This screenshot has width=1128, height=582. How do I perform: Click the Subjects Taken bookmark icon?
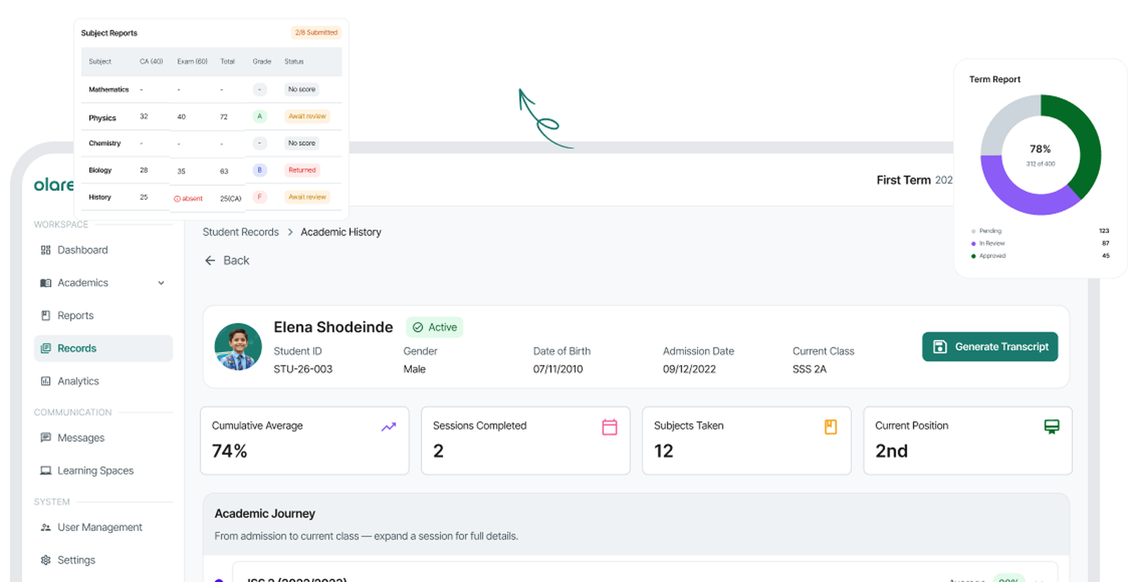click(831, 427)
